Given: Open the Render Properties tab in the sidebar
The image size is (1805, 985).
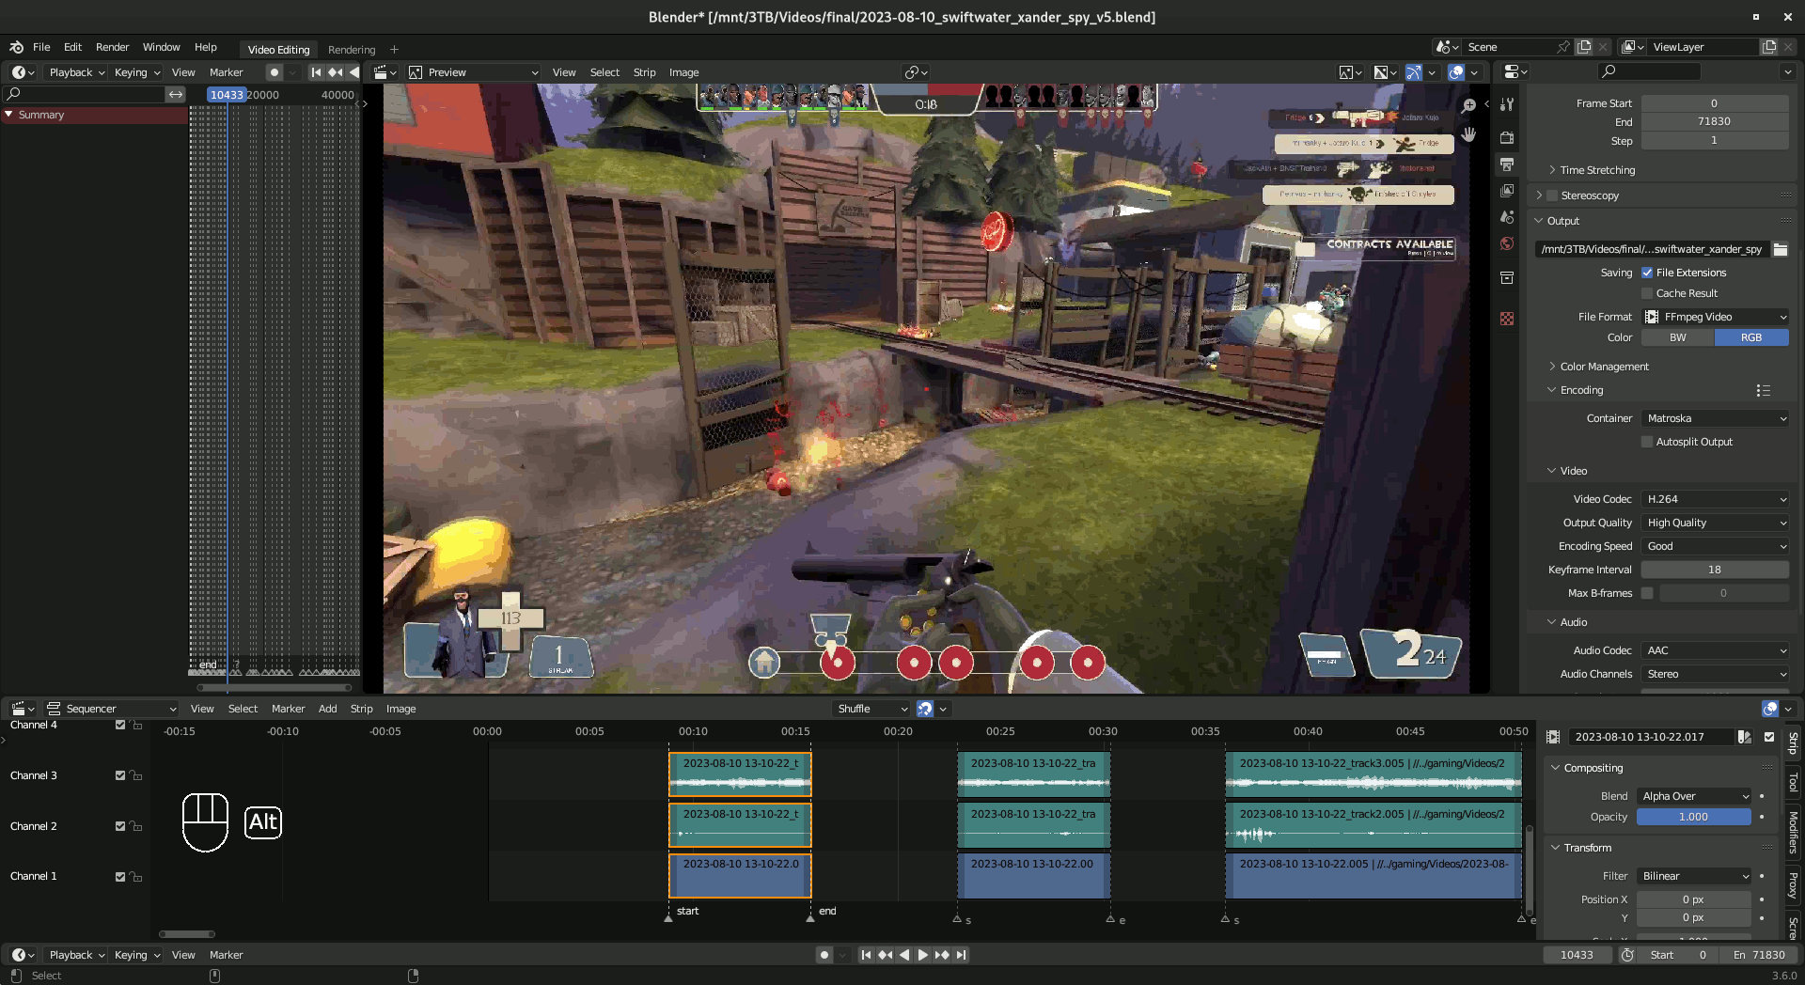Looking at the screenshot, I should tap(1507, 137).
